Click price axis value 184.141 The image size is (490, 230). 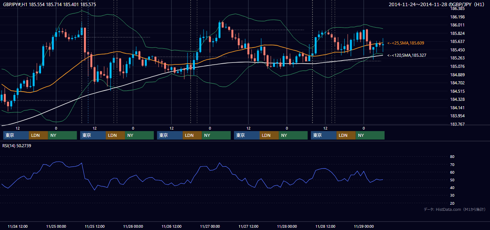[x=457, y=108]
